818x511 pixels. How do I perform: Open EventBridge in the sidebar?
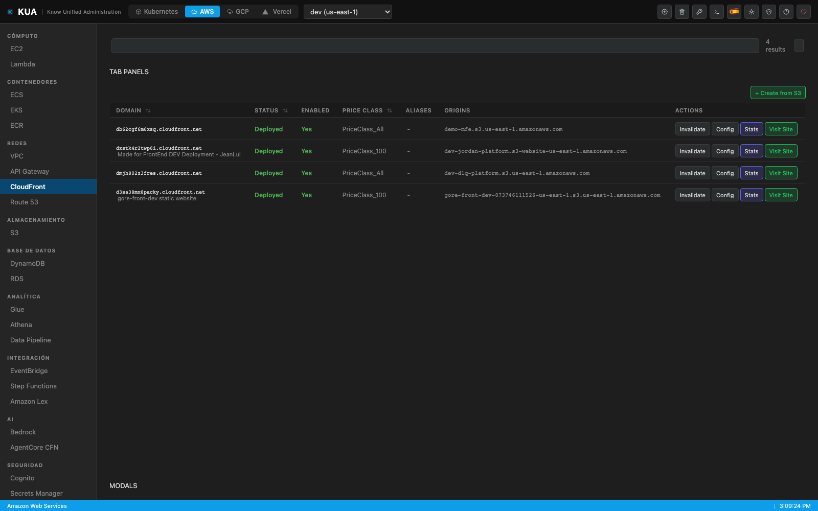pyautogui.click(x=49, y=371)
